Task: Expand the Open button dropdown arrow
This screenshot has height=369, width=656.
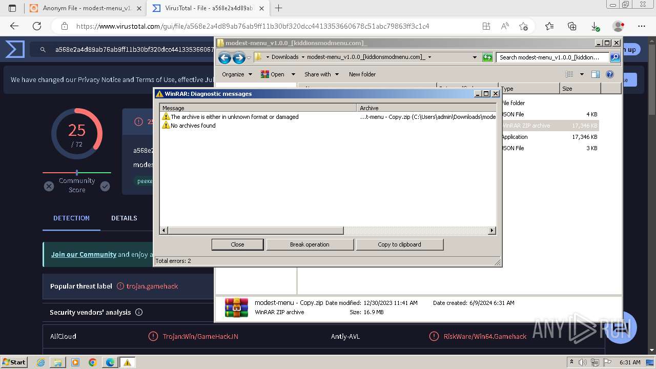Action: 293,74
